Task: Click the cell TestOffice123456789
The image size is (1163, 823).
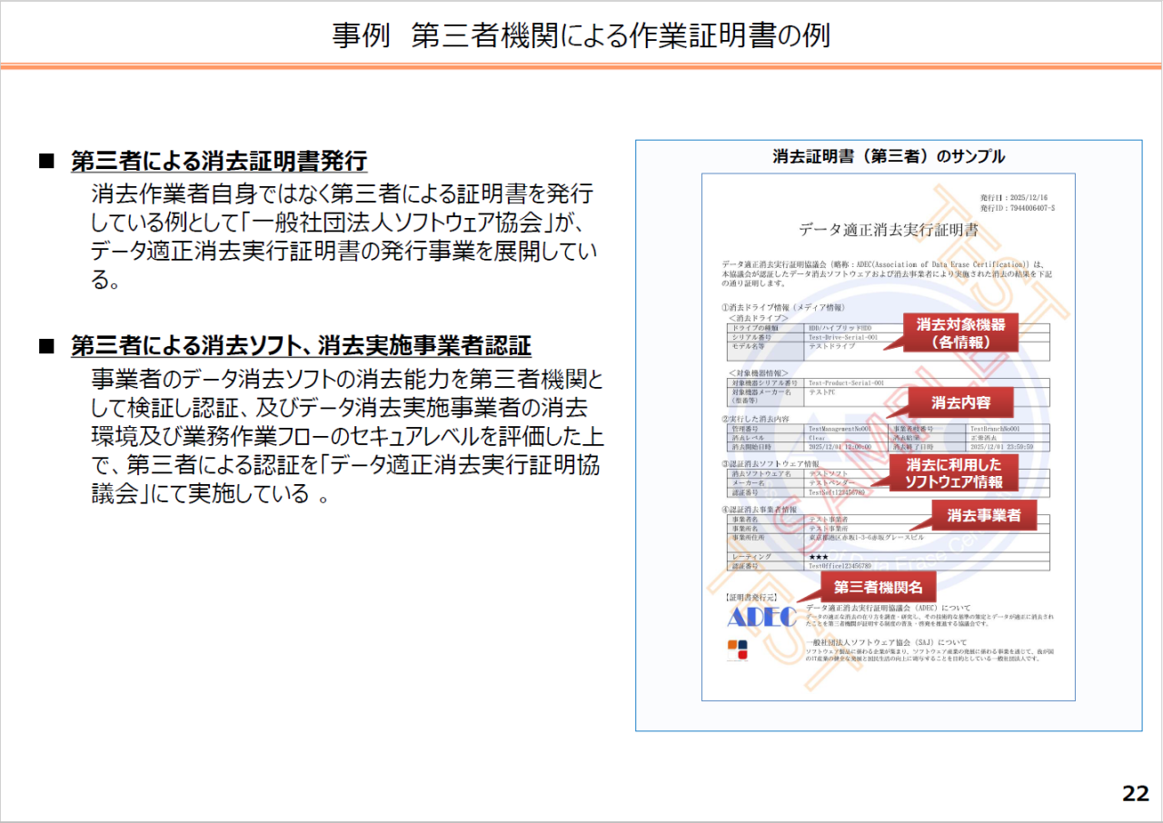Action: 840,565
